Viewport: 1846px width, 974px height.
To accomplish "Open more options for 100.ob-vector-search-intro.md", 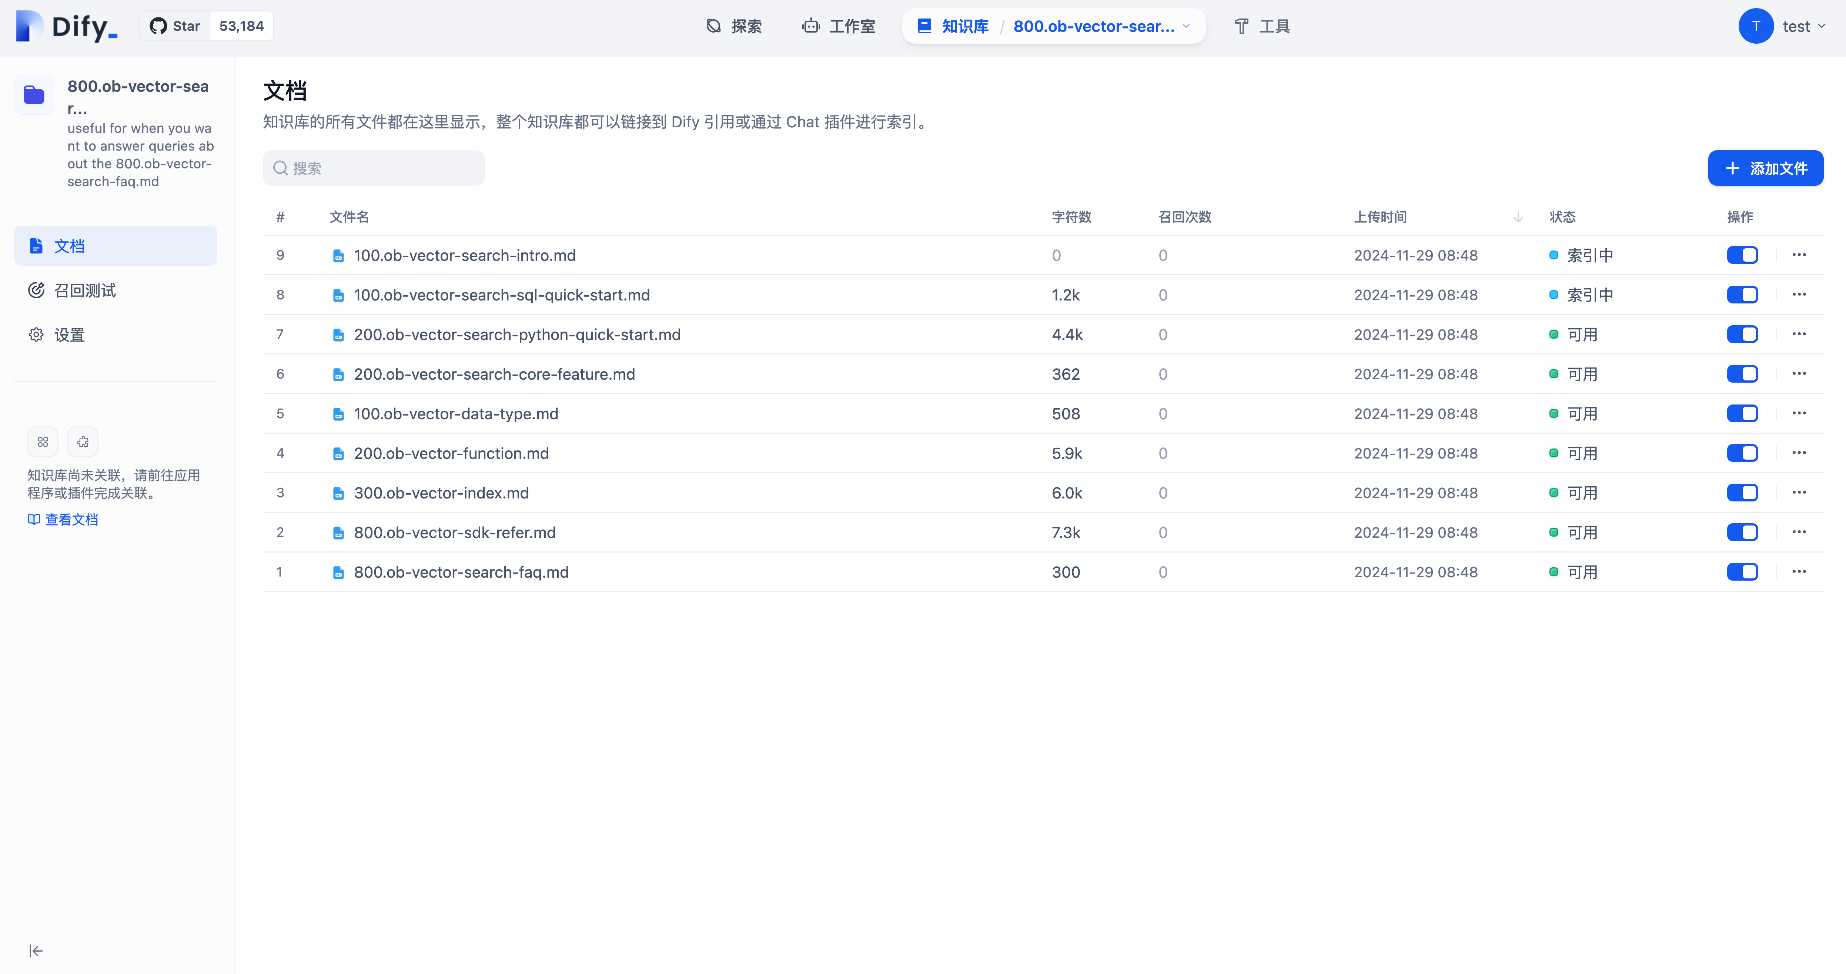I will 1799,255.
